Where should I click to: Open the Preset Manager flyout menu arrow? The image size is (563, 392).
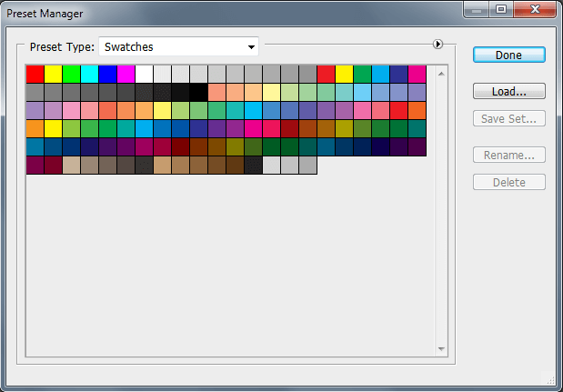pos(437,43)
